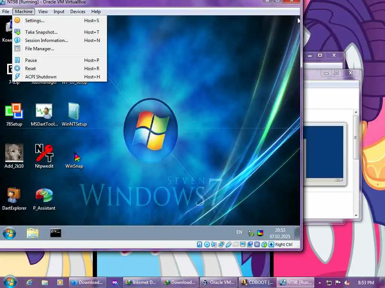This screenshot has height=288, width=385.
Task: Select the P_Assistant desktop icon
Action: pyautogui.click(x=44, y=199)
